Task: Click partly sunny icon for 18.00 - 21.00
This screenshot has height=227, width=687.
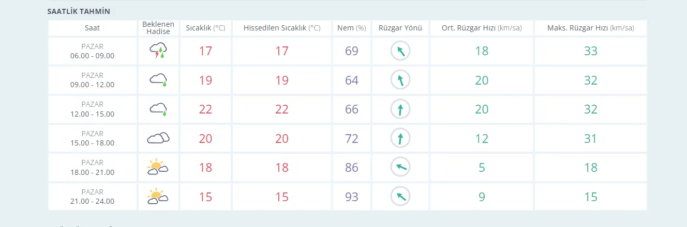Action: click(x=158, y=167)
